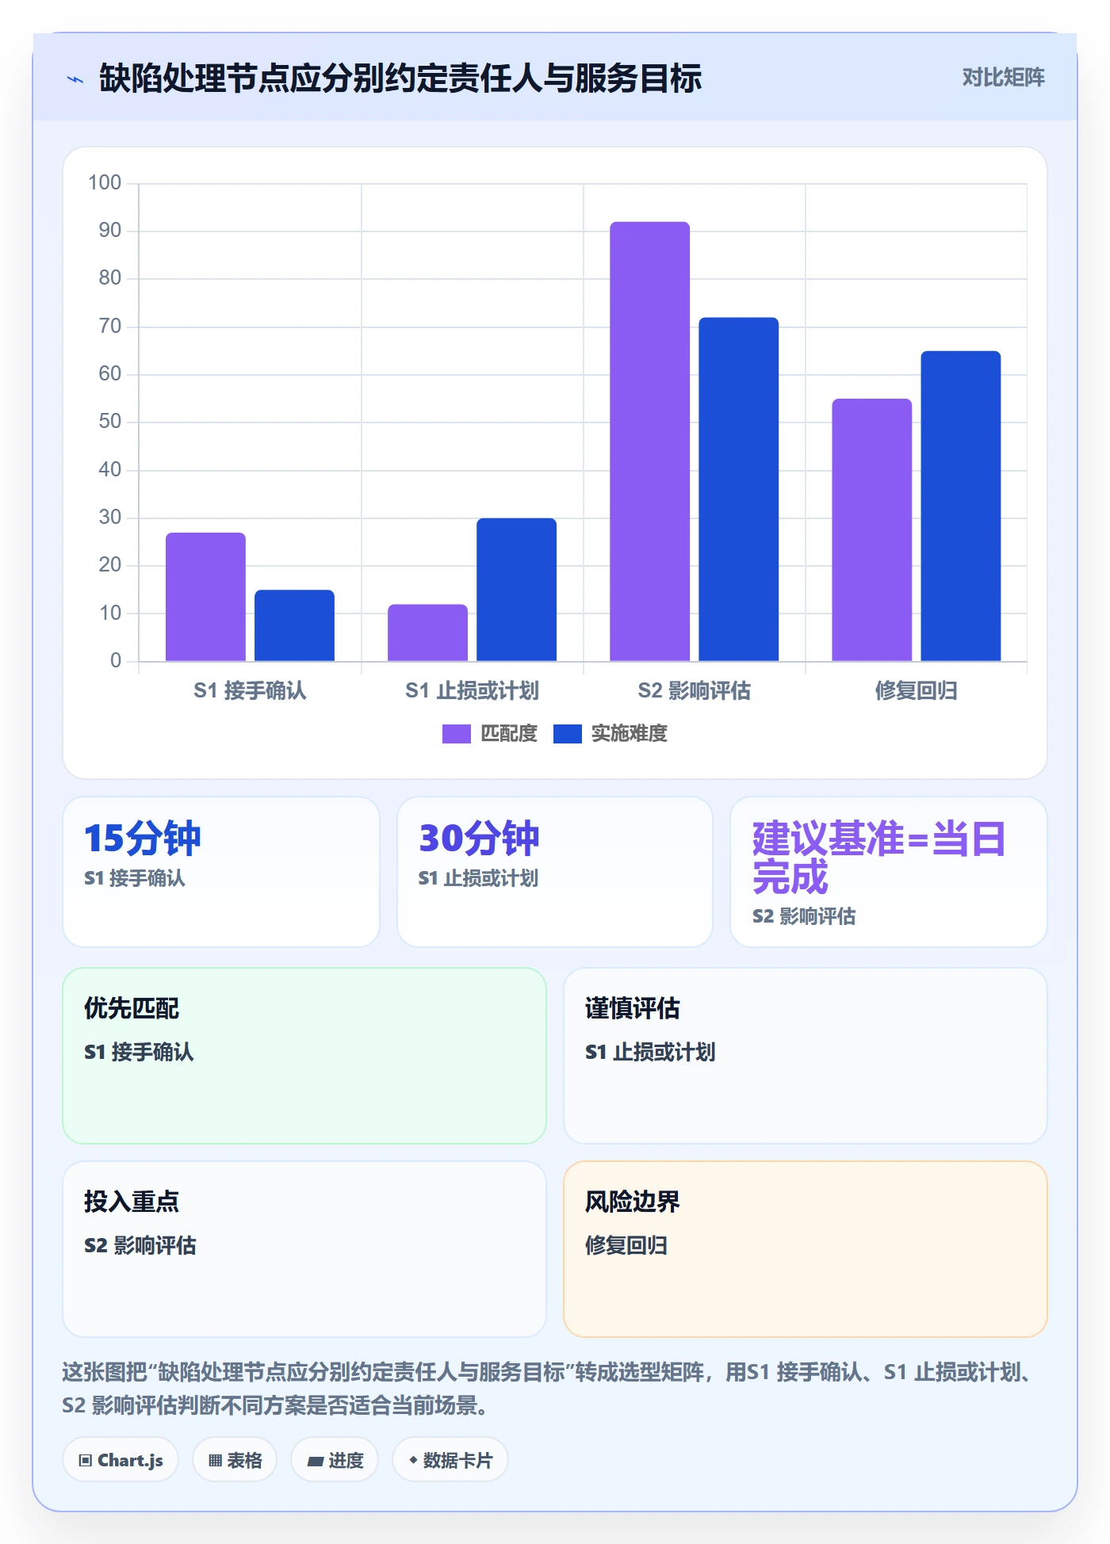Viewport: 1110px width, 1544px height.
Task: Select the 数据卡片 tag chip
Action: coord(450,1459)
